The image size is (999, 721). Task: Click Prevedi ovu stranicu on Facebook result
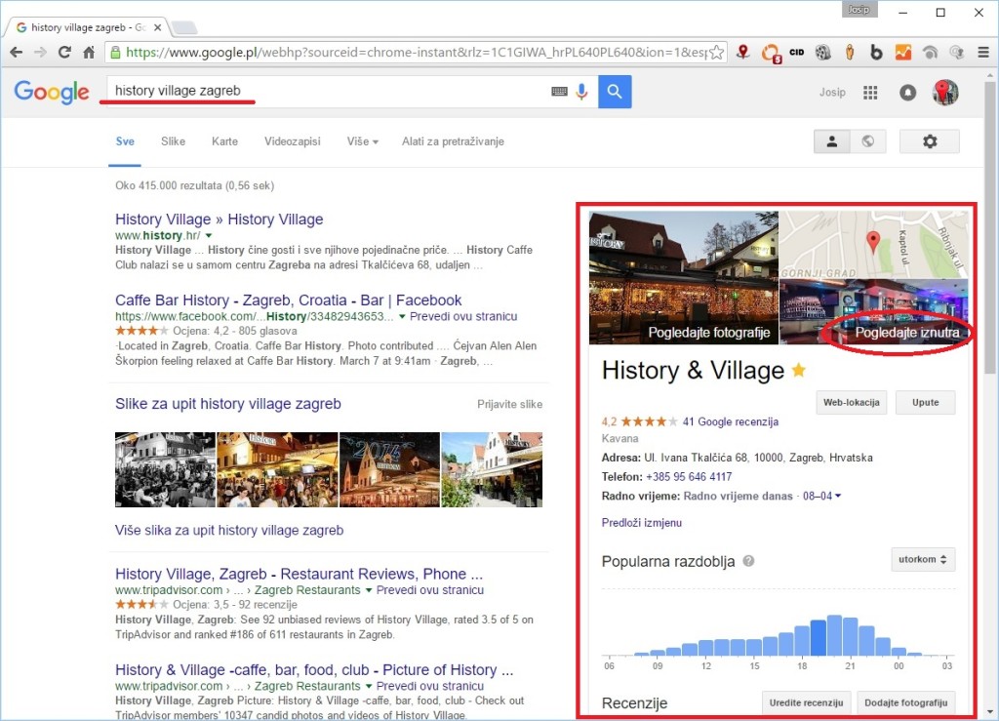tap(463, 316)
